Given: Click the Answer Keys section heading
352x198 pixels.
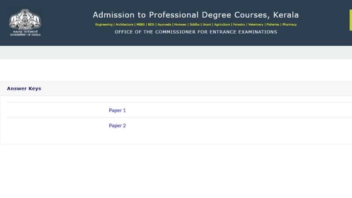Looking at the screenshot, I should pos(24,89).
